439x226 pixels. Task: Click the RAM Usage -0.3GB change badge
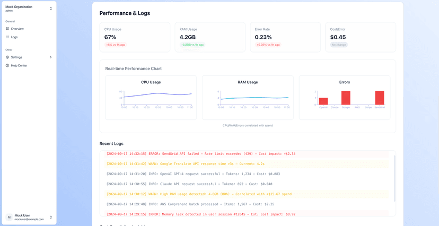pyautogui.click(x=192, y=45)
